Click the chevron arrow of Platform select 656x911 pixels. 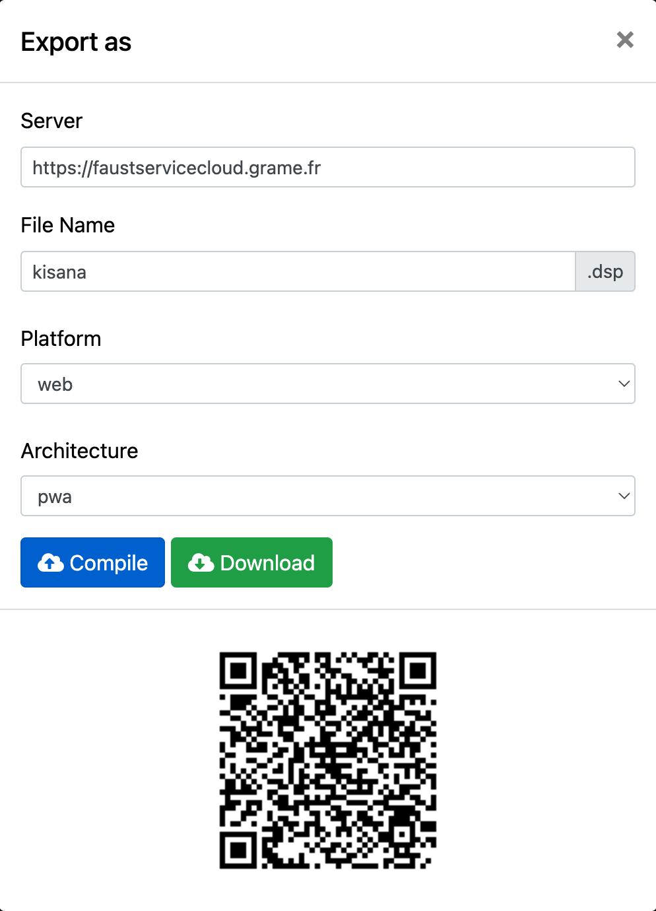(624, 384)
